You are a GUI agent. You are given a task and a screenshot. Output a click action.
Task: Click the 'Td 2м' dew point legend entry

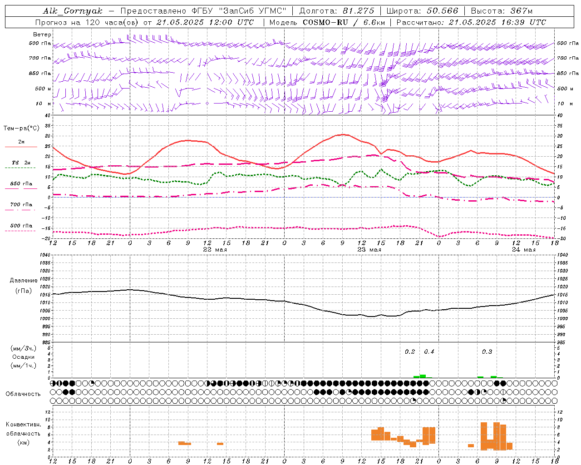21,163
